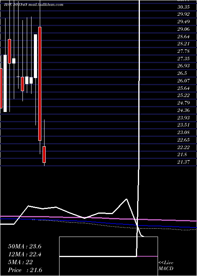Click the 22.22 price axis label
197x276 pixels.
[x=184, y=147]
